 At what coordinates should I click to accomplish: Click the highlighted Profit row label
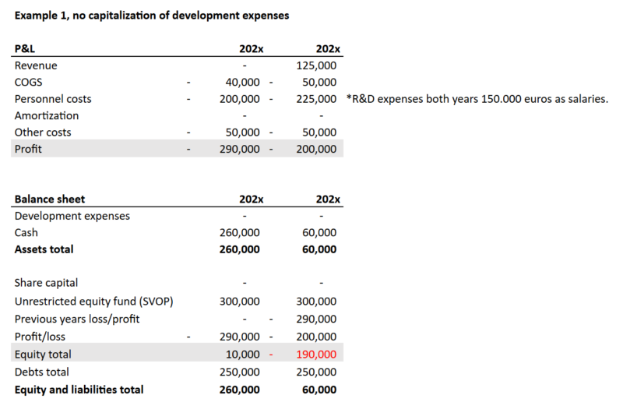(x=28, y=149)
